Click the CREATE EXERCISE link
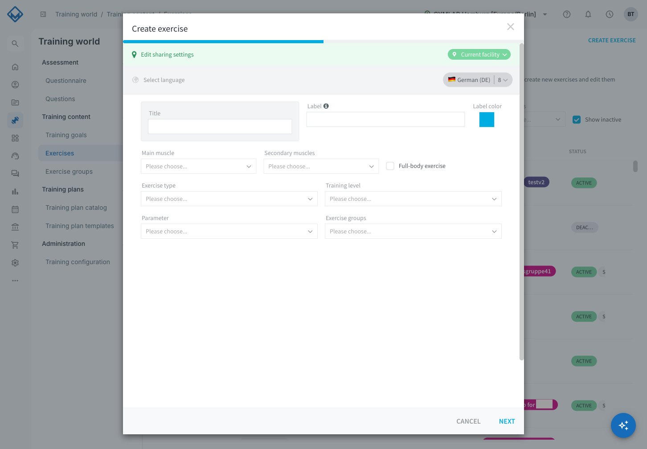The height and width of the screenshot is (449, 647). (612, 40)
